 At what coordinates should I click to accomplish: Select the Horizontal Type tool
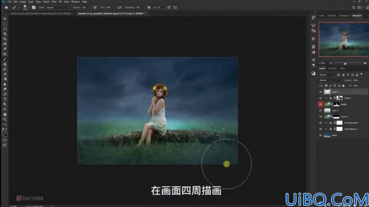[x=5, y=99]
